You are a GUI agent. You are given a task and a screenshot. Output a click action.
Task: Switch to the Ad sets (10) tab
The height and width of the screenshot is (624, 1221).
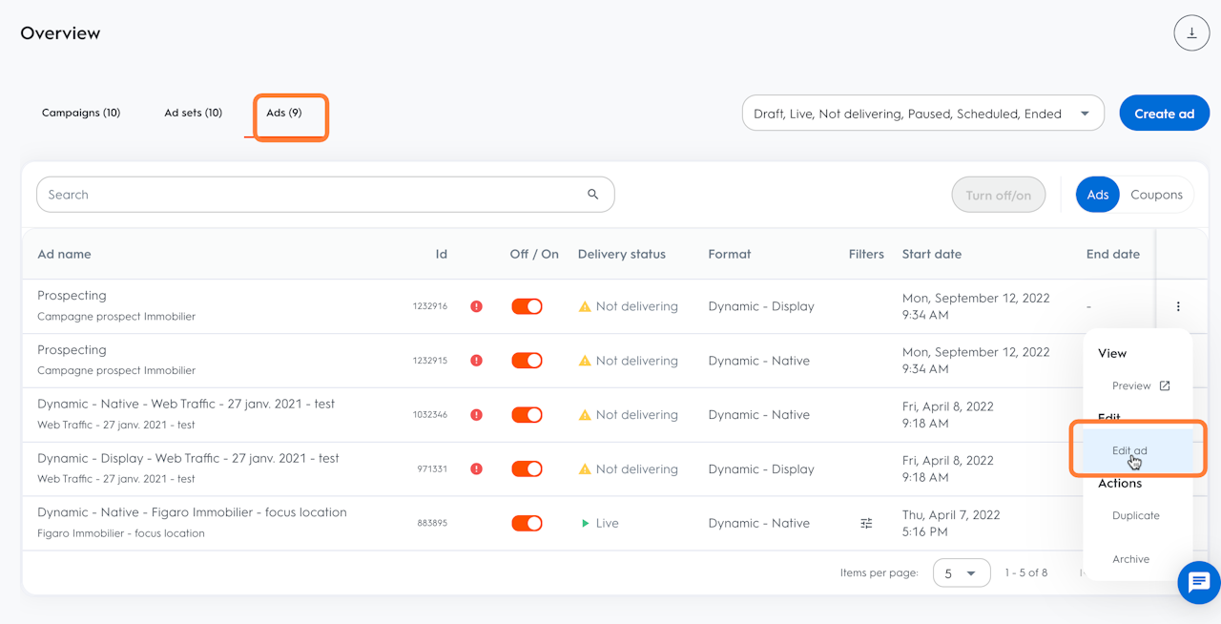point(193,113)
